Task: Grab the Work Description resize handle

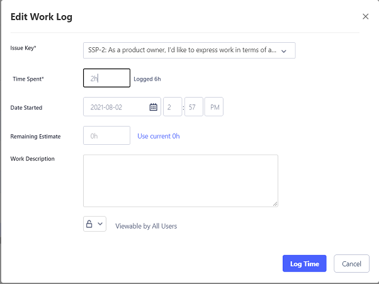Action: click(275, 203)
